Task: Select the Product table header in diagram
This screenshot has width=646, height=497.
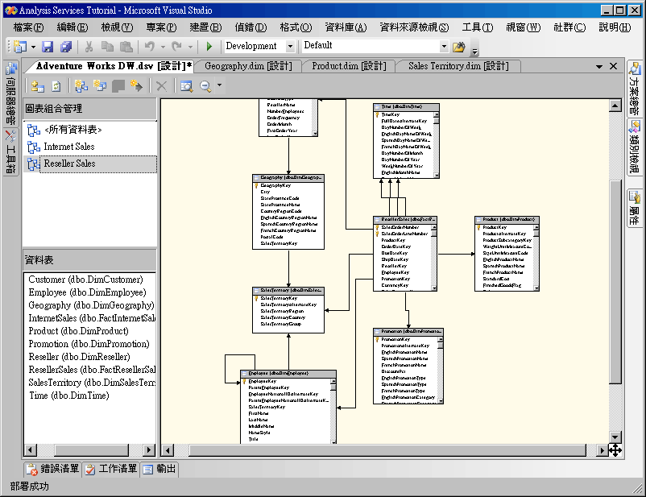Action: tap(507, 220)
